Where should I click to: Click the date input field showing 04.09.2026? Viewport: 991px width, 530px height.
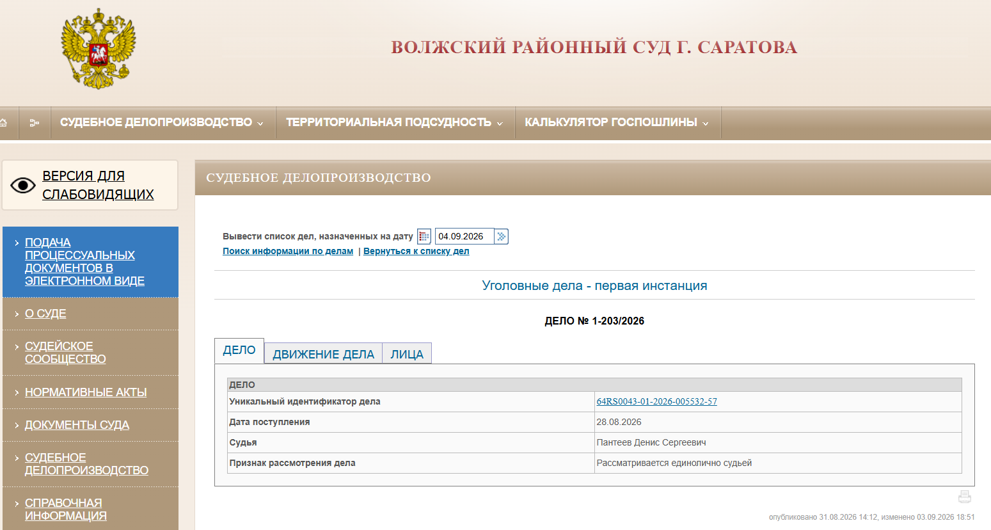[x=464, y=236]
